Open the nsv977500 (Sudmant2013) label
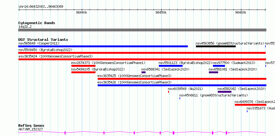Screen dimensions: 275x136 (x=234, y=63)
